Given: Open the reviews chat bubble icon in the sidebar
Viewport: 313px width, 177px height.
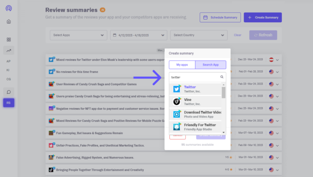Looking at the screenshot, I should coord(9,92).
